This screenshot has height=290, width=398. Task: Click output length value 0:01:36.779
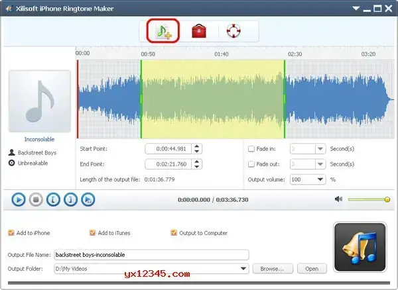tap(159, 179)
